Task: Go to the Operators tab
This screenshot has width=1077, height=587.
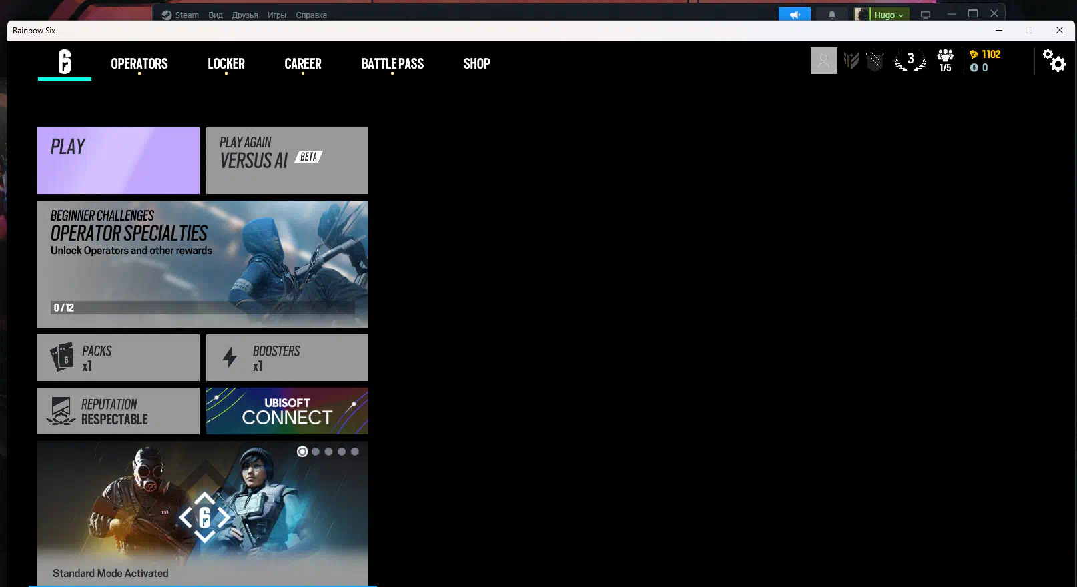Action: [x=139, y=64]
